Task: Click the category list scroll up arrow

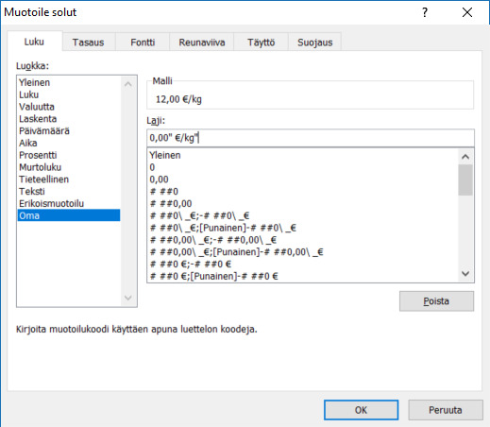Action: (128, 84)
